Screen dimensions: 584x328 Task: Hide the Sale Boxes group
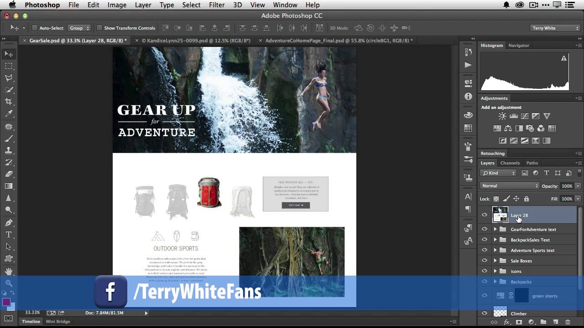point(485,261)
